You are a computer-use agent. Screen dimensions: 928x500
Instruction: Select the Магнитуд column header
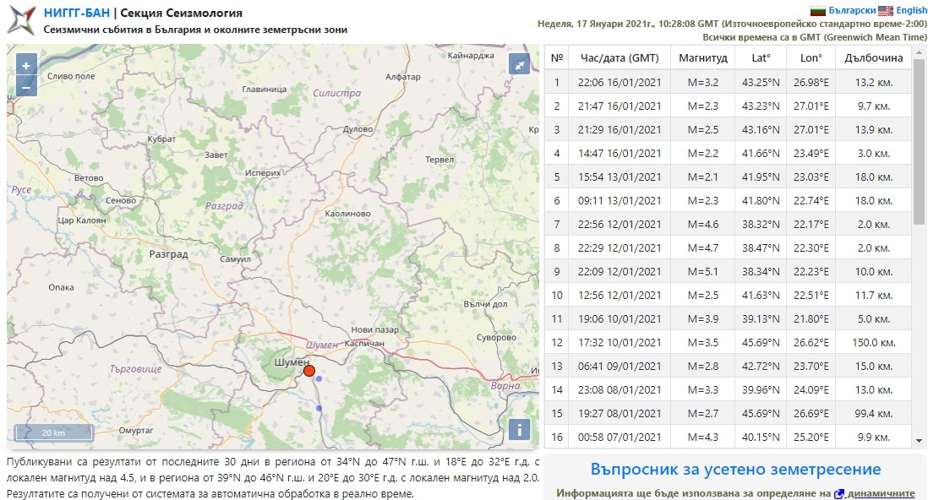click(x=701, y=58)
